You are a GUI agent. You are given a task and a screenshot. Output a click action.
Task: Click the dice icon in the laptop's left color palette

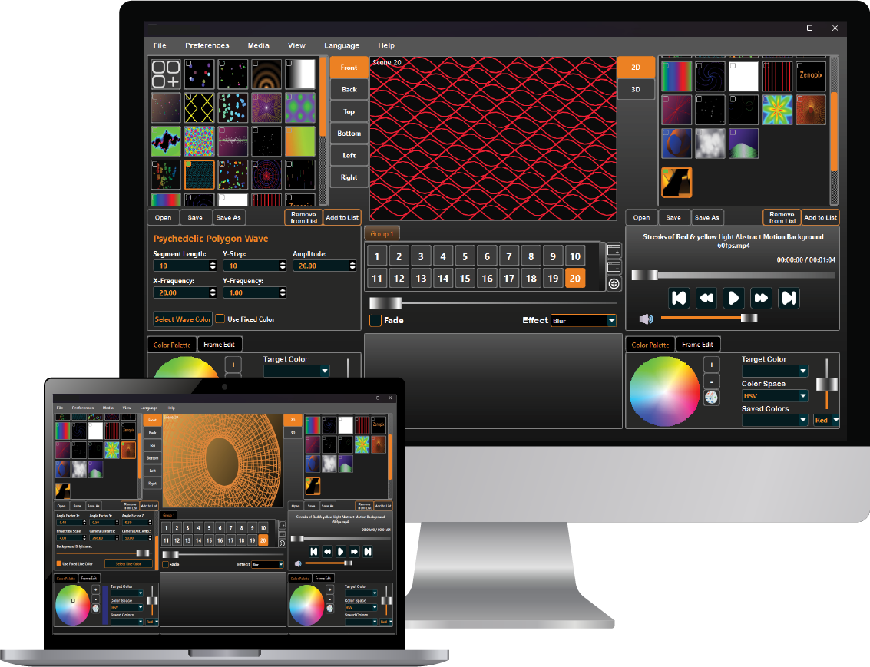coord(95,608)
